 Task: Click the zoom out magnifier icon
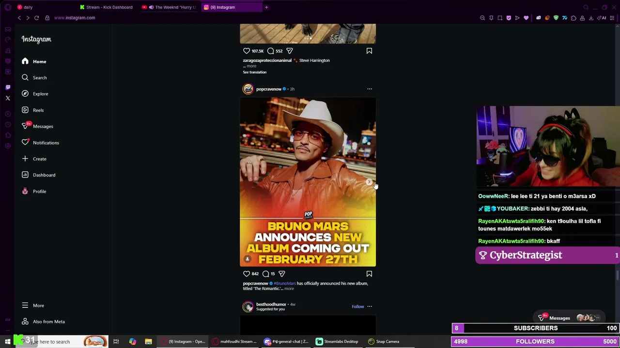tap(482, 18)
